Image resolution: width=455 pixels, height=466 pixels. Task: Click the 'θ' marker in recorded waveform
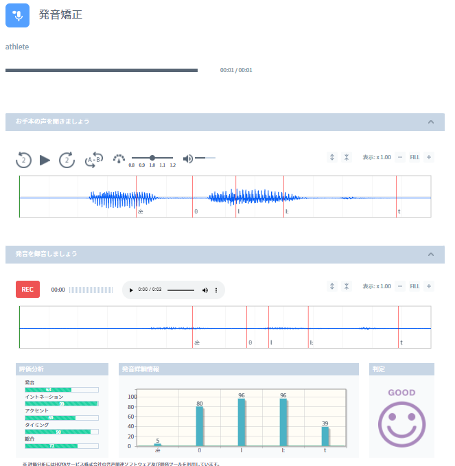coord(250,342)
